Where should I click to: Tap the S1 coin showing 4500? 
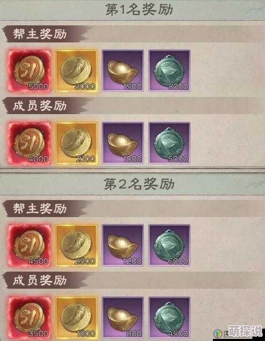(30, 245)
